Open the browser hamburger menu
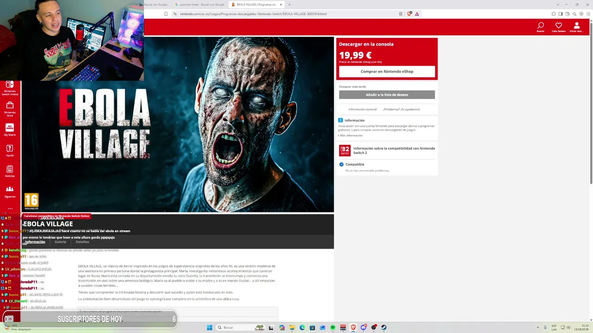593x333 pixels. point(588,14)
